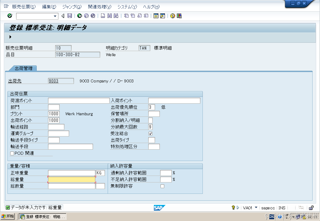Click the Find binoculars icon
Screen dimensions: 320x221
pyautogui.click(x=109, y=16)
